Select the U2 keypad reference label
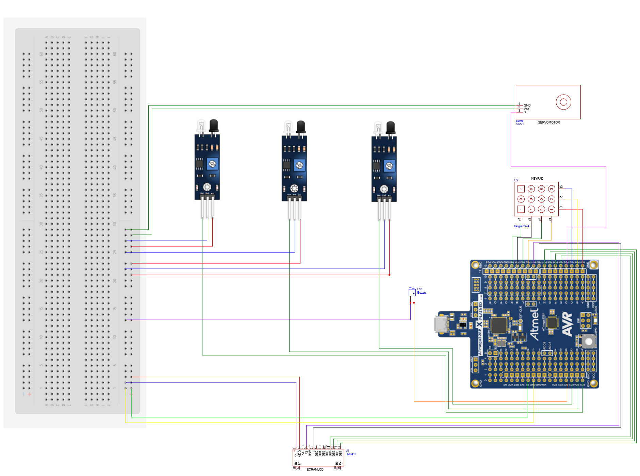 [x=516, y=180]
